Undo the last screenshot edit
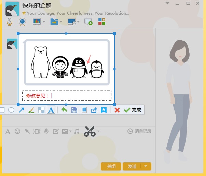 coord(64,110)
